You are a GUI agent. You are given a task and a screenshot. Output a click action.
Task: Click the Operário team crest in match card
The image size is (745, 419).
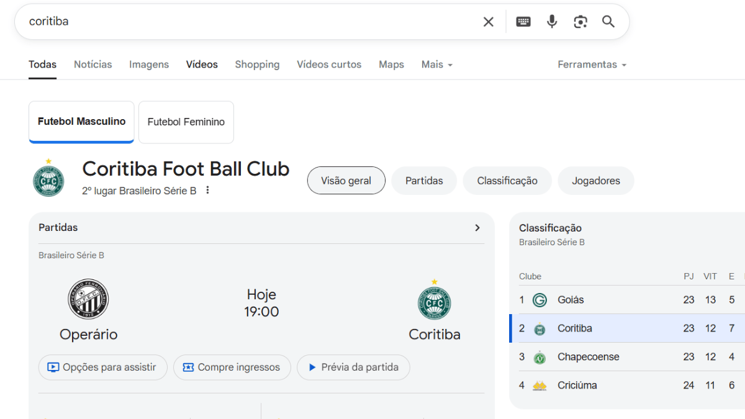click(88, 299)
